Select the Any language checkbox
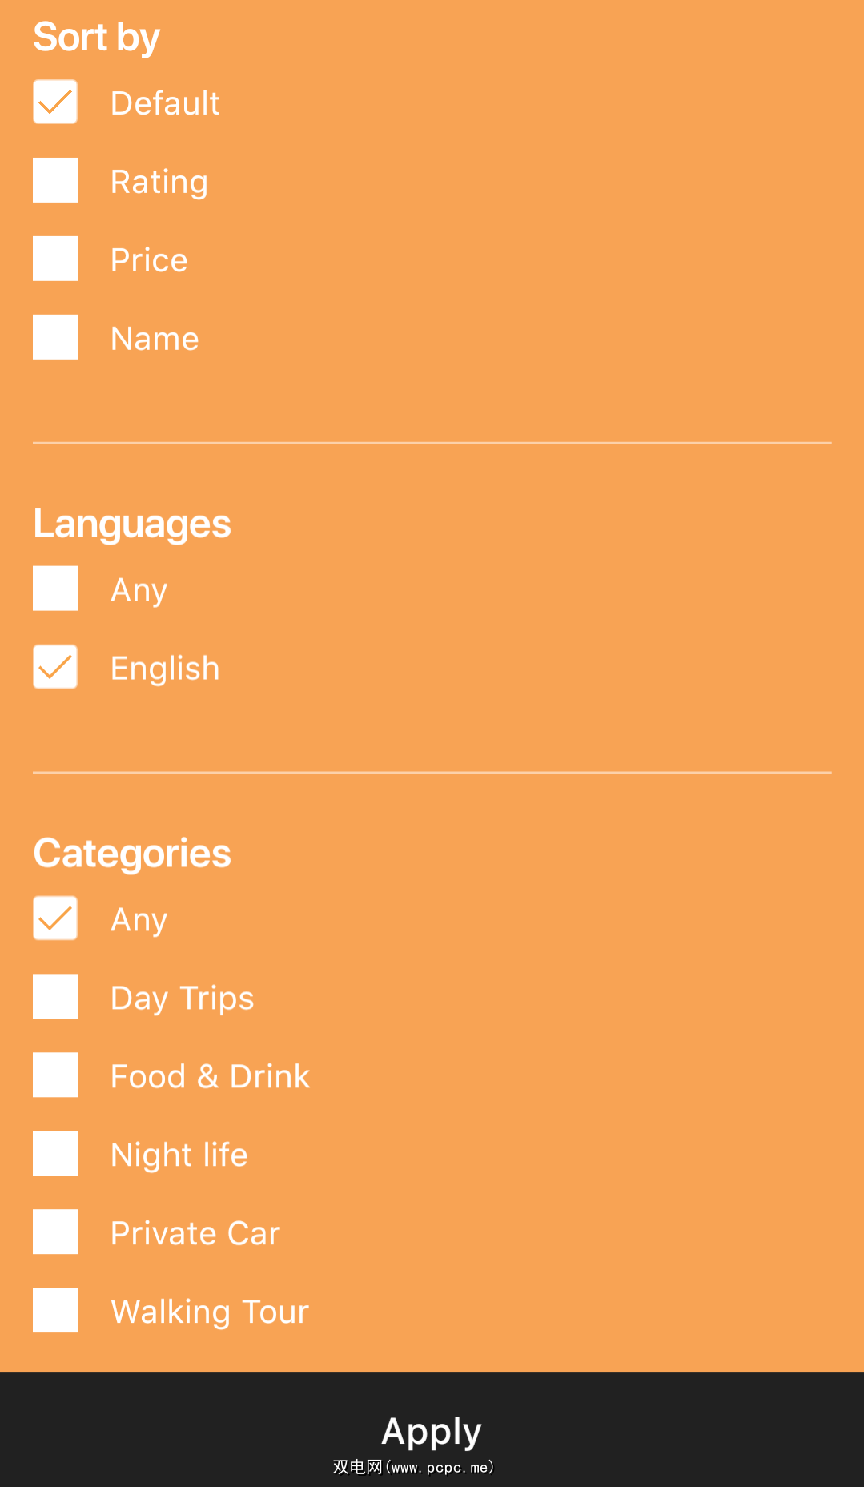Viewport: 864px width, 1487px height. (x=55, y=589)
